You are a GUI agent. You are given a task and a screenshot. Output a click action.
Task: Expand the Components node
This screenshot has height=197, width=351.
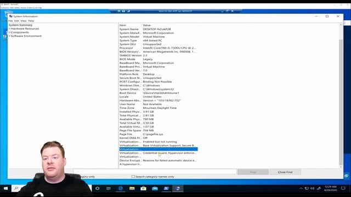(x=9, y=32)
